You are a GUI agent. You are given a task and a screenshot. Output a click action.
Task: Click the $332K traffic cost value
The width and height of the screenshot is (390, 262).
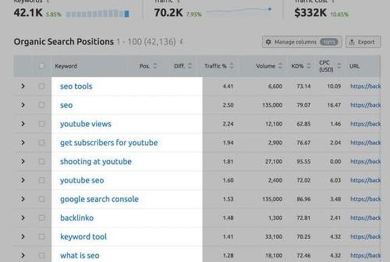point(310,13)
